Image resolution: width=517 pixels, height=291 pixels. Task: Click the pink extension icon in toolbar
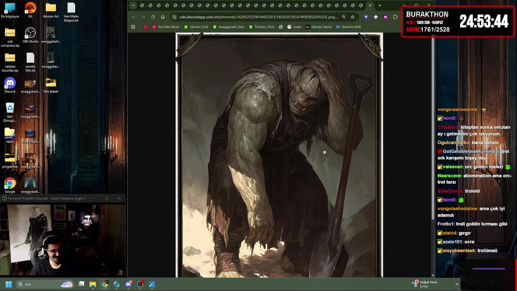click(385, 17)
